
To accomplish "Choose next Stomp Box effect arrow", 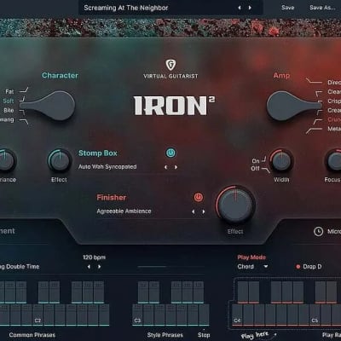I will [176, 167].
